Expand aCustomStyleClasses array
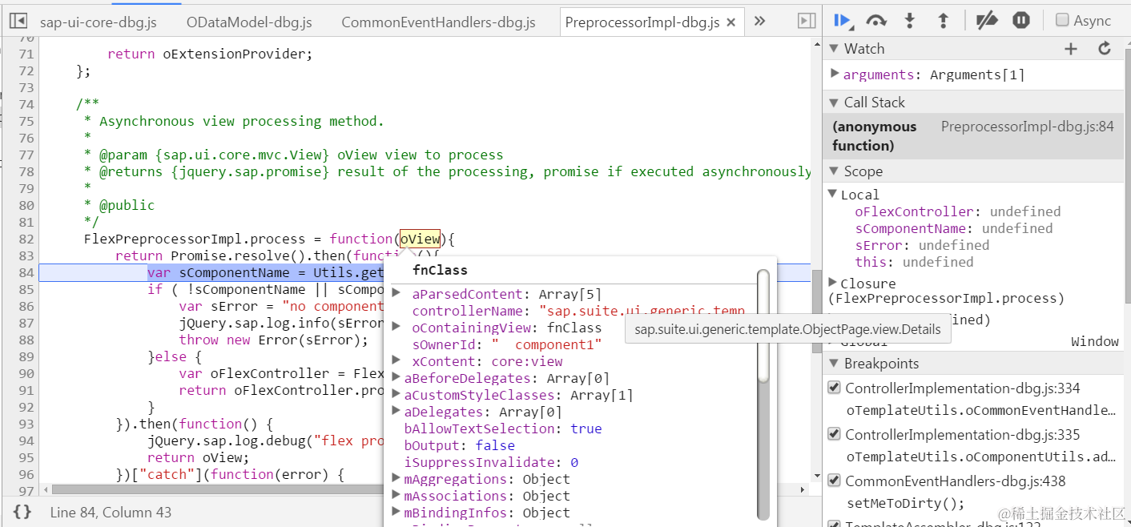Image resolution: width=1131 pixels, height=527 pixels. click(x=396, y=394)
